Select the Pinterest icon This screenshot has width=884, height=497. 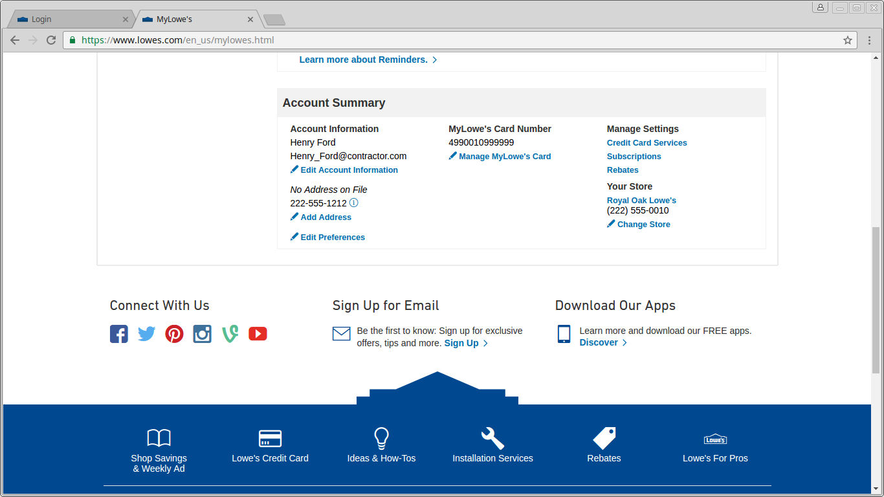174,333
